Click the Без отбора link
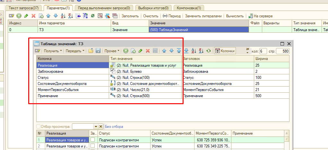Screen dimensions: 328x150 click(x=114, y=127)
